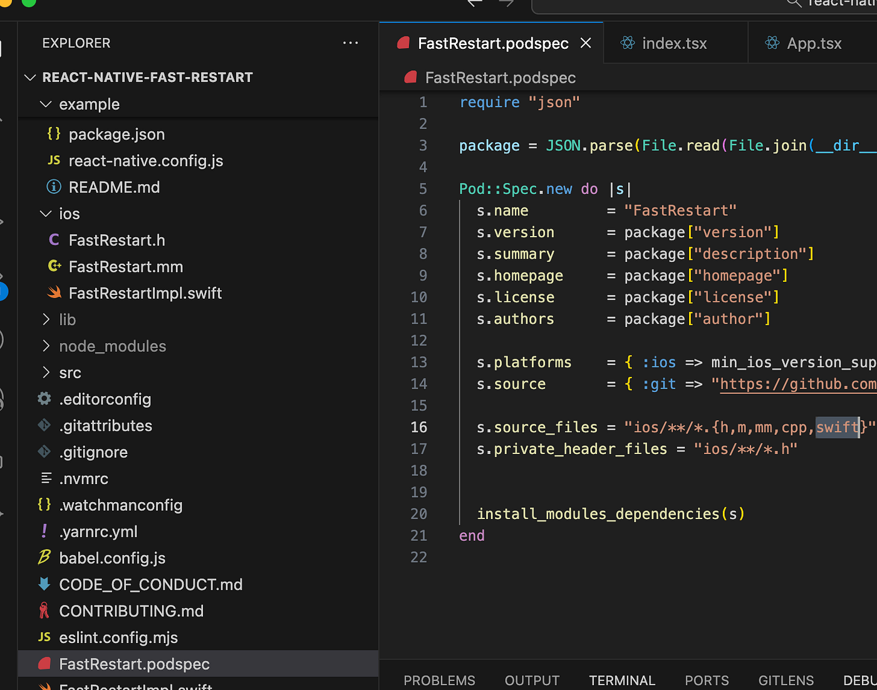
Task: Close the FastRestart.podspec tab
Action: [x=586, y=43]
